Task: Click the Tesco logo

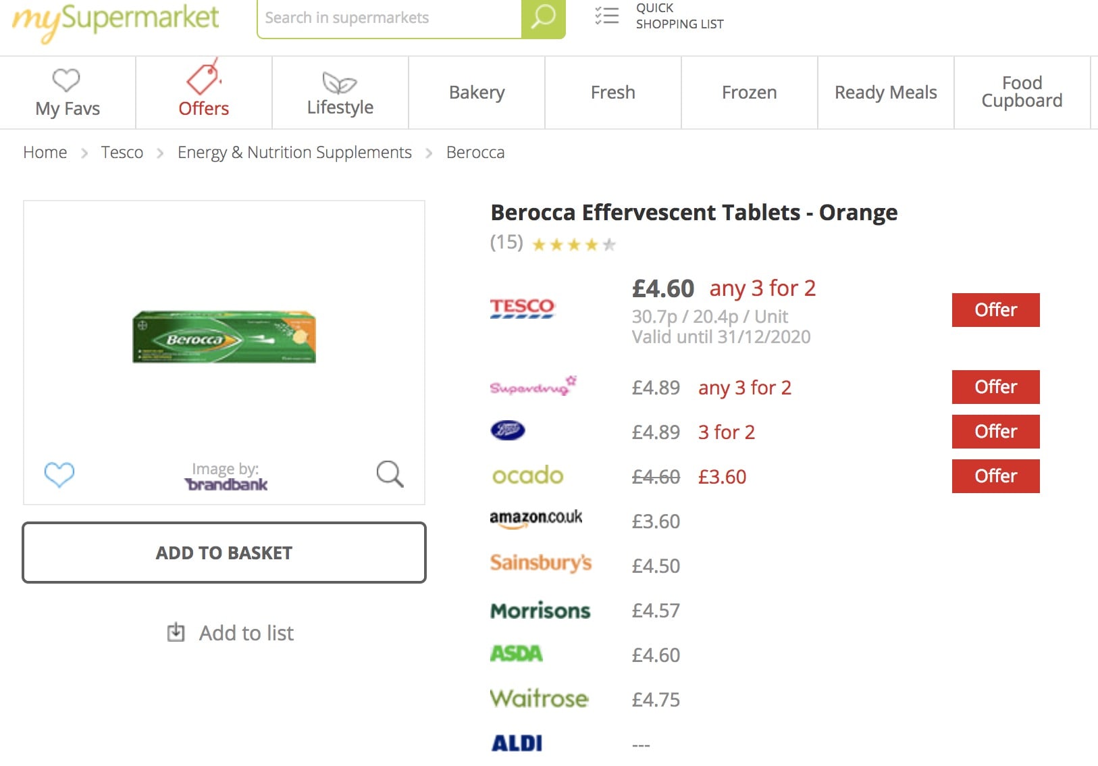Action: click(522, 309)
